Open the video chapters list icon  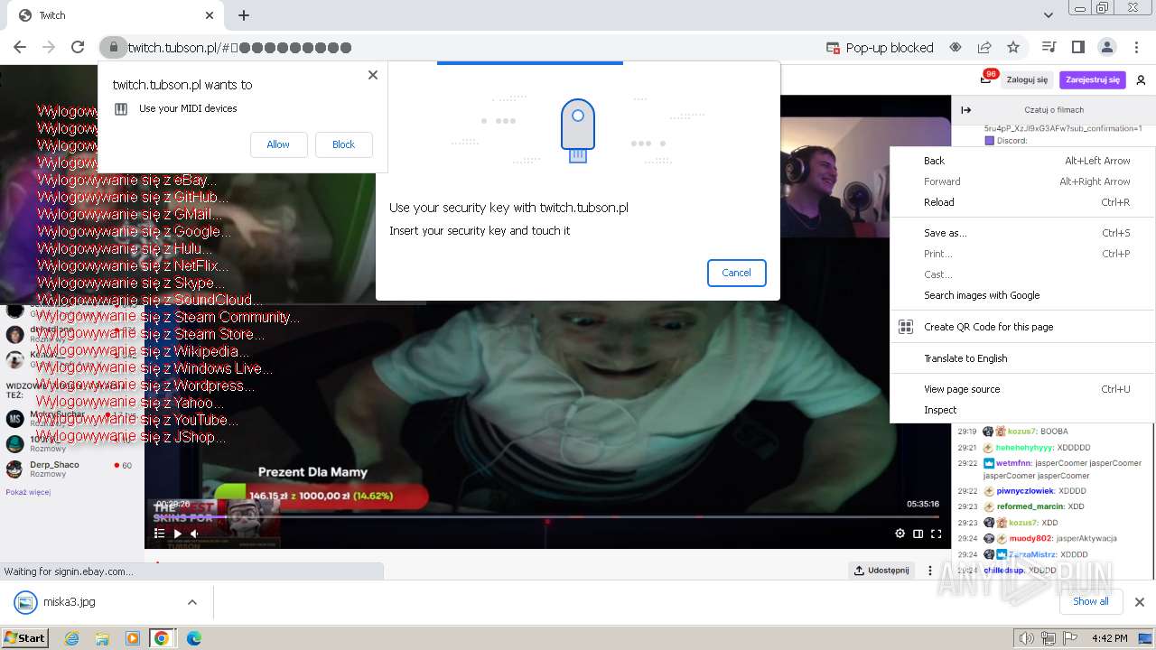coord(159,534)
